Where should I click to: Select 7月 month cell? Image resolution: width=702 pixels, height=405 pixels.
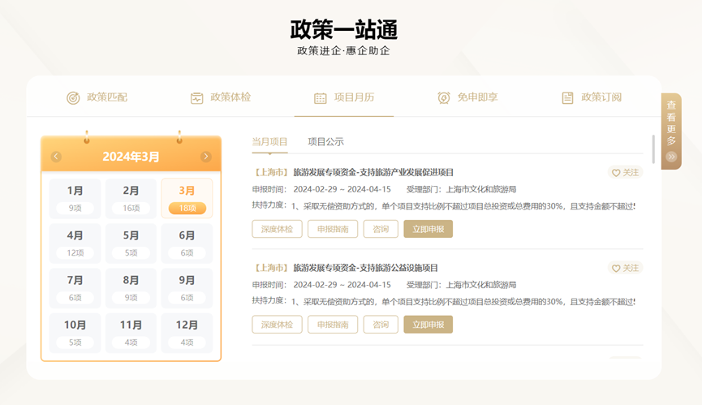pyautogui.click(x=75, y=288)
